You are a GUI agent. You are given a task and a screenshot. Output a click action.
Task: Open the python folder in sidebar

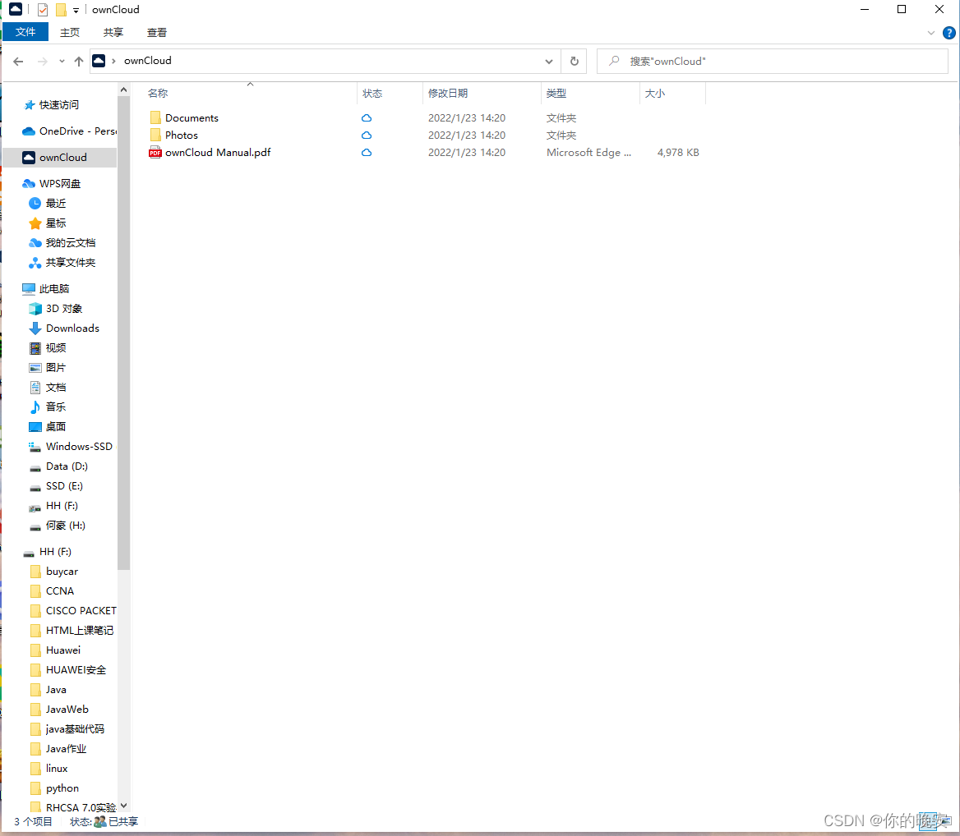(x=62, y=788)
